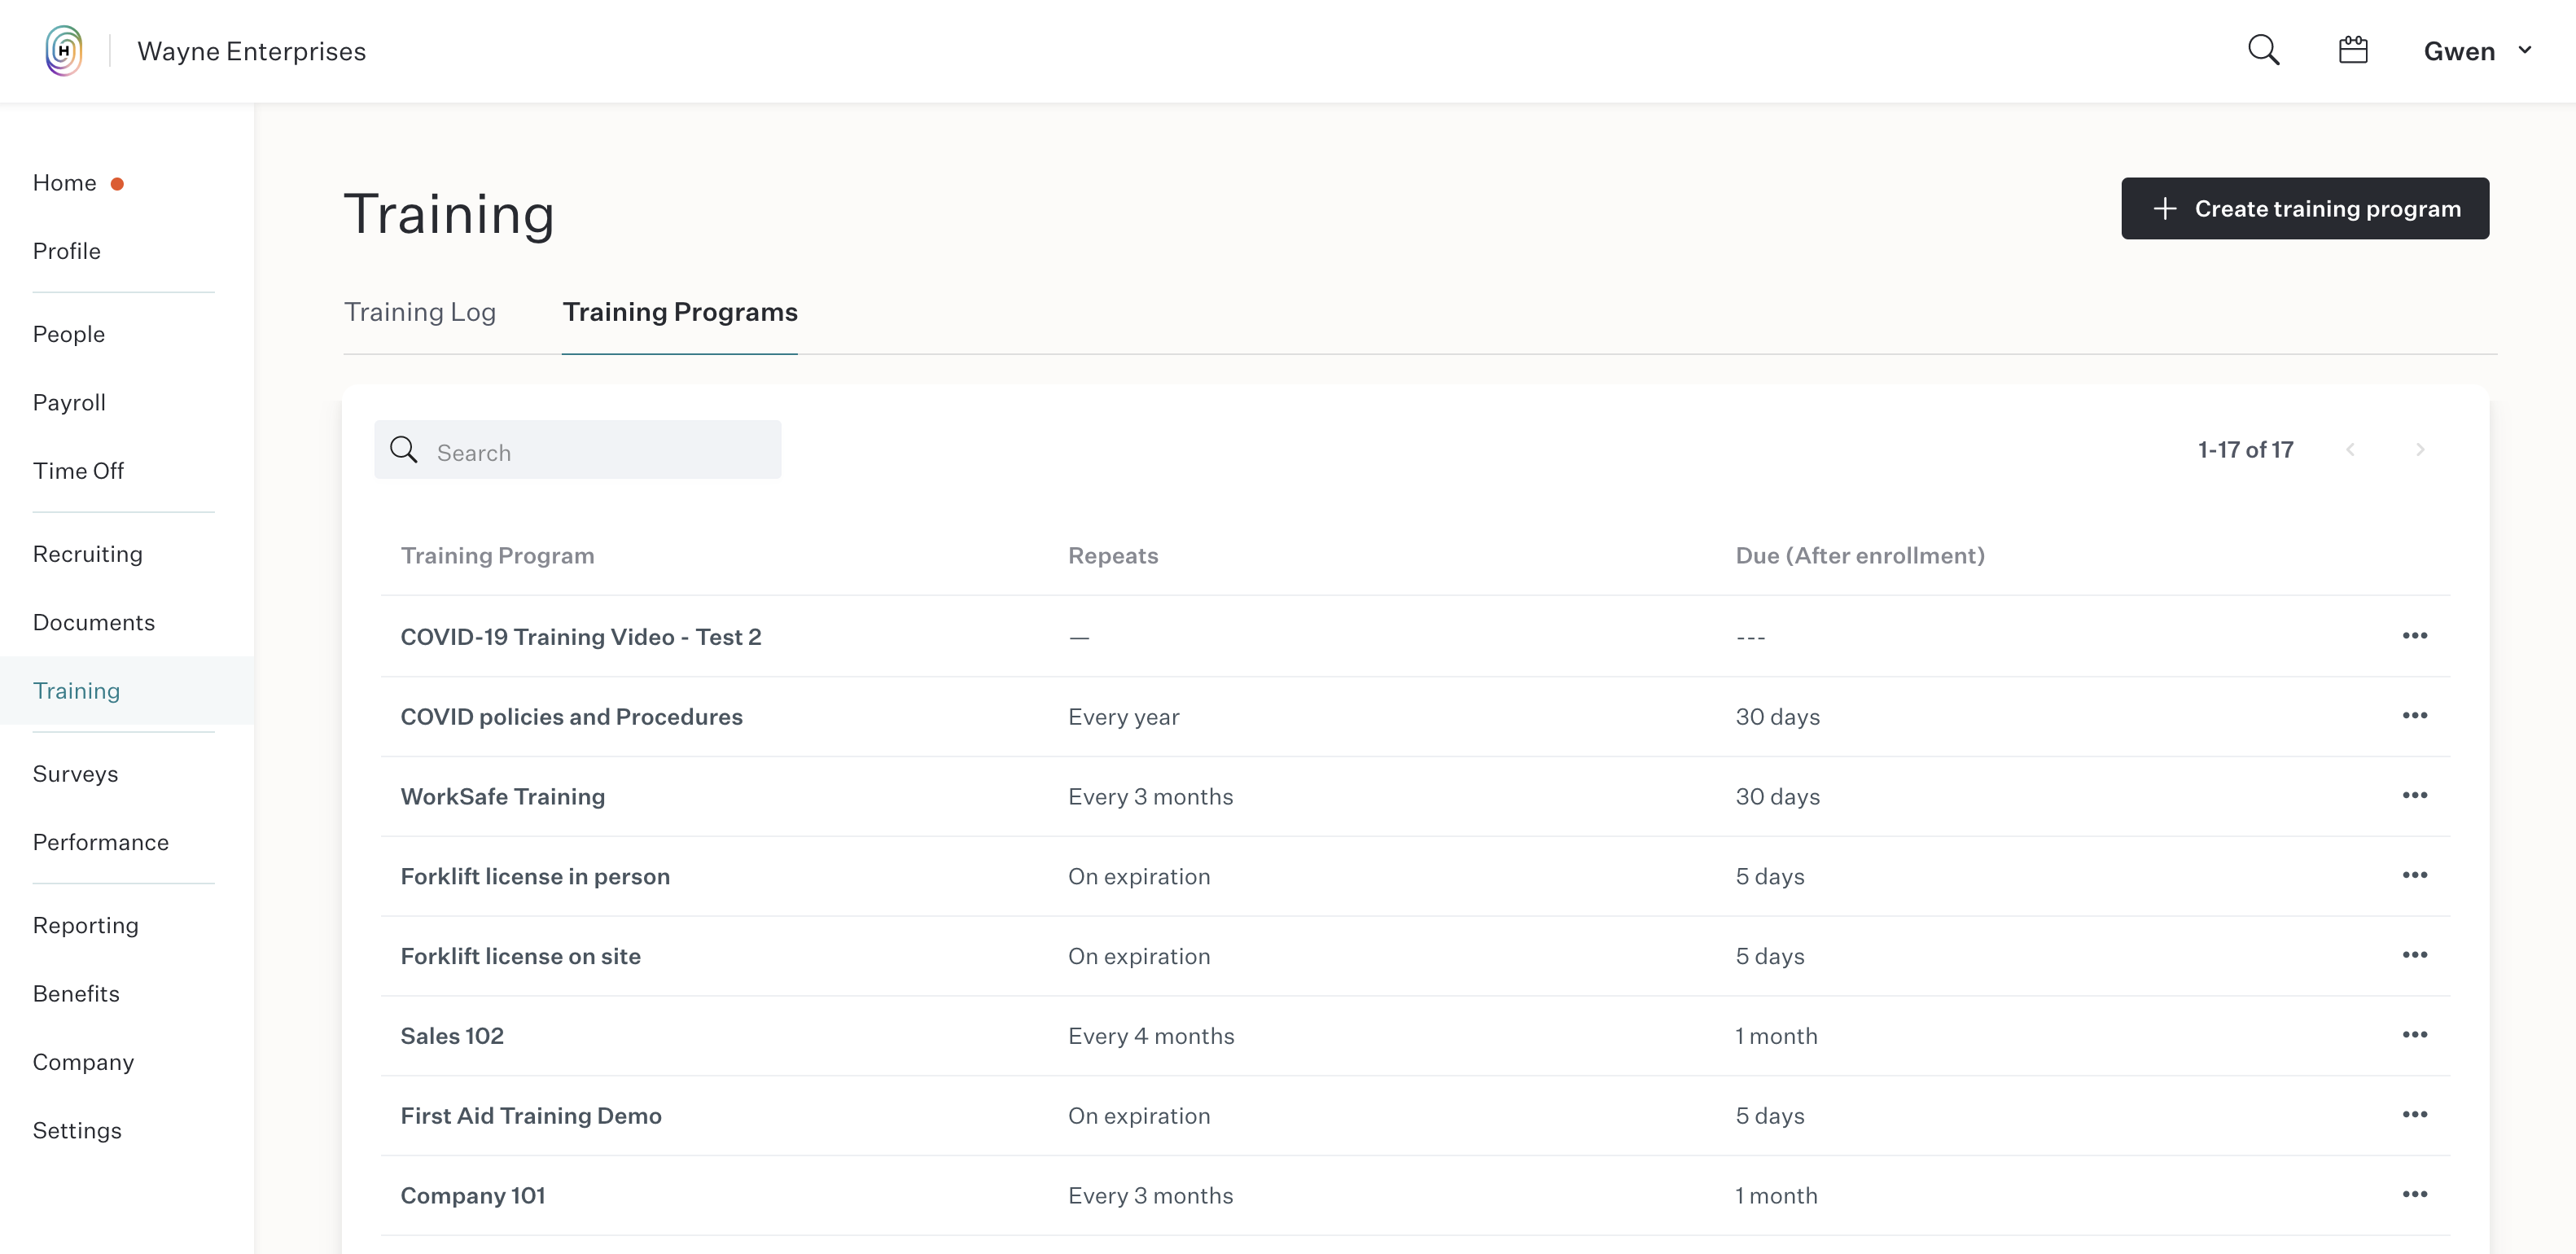The image size is (2576, 1254).
Task: Click the search field magnifier icon
Action: click(403, 450)
